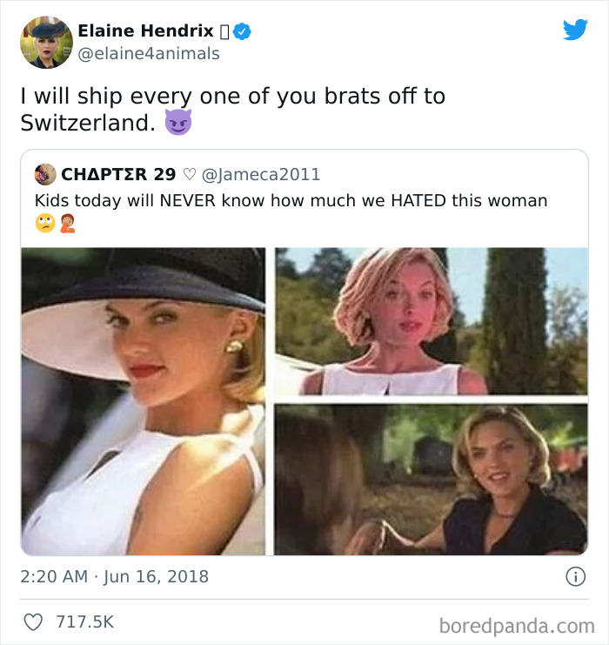The image size is (609, 645).
Task: Open the CHAPTER 29 account name
Action: (x=118, y=174)
